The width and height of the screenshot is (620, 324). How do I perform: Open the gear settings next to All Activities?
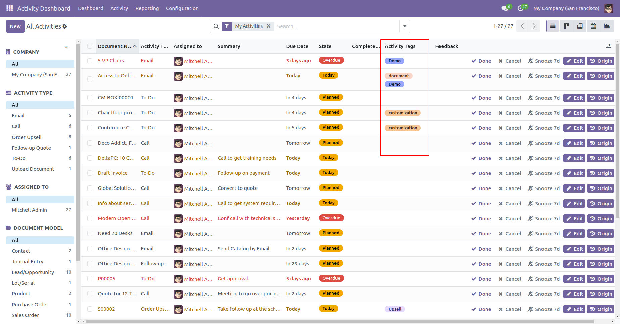point(65,26)
